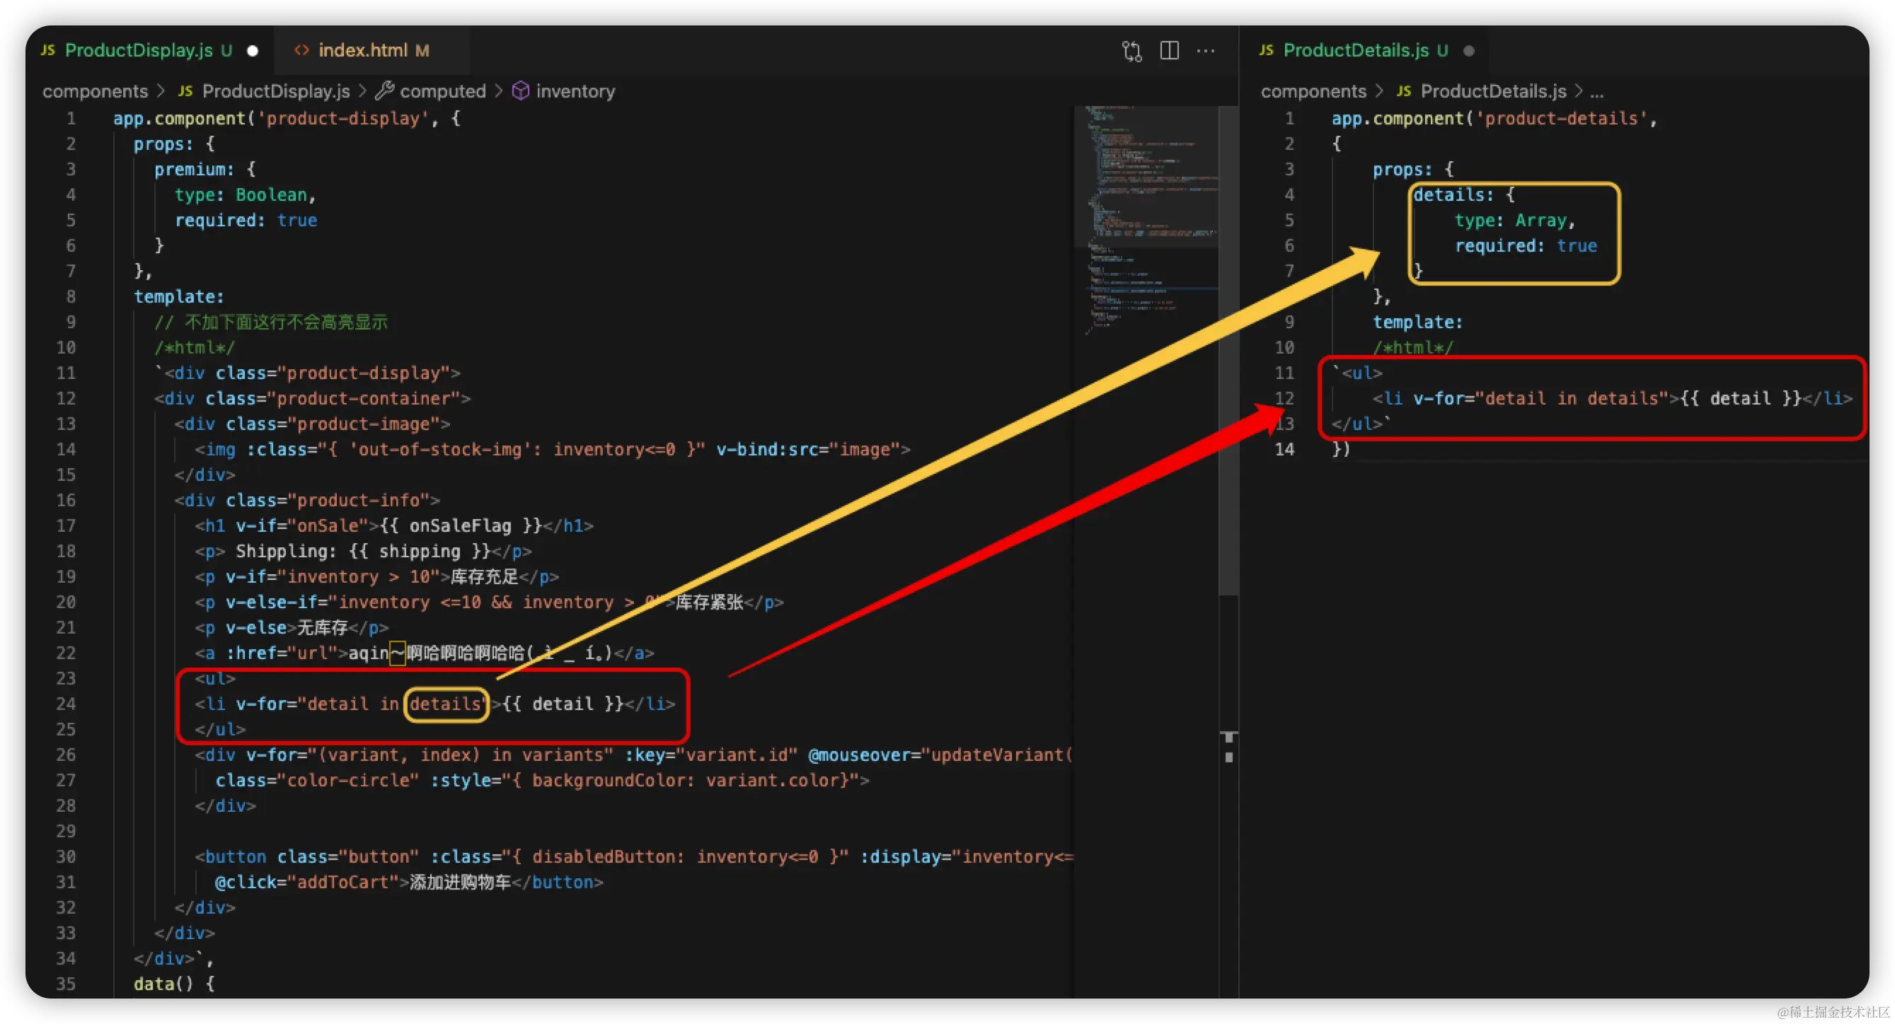
Task: Open the computed breadcrumb dropdown
Action: pos(443,91)
